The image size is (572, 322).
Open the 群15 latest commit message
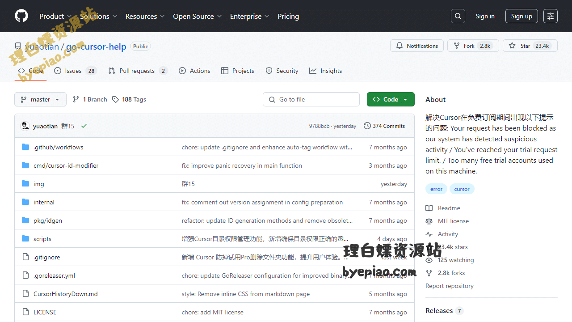pos(68,126)
